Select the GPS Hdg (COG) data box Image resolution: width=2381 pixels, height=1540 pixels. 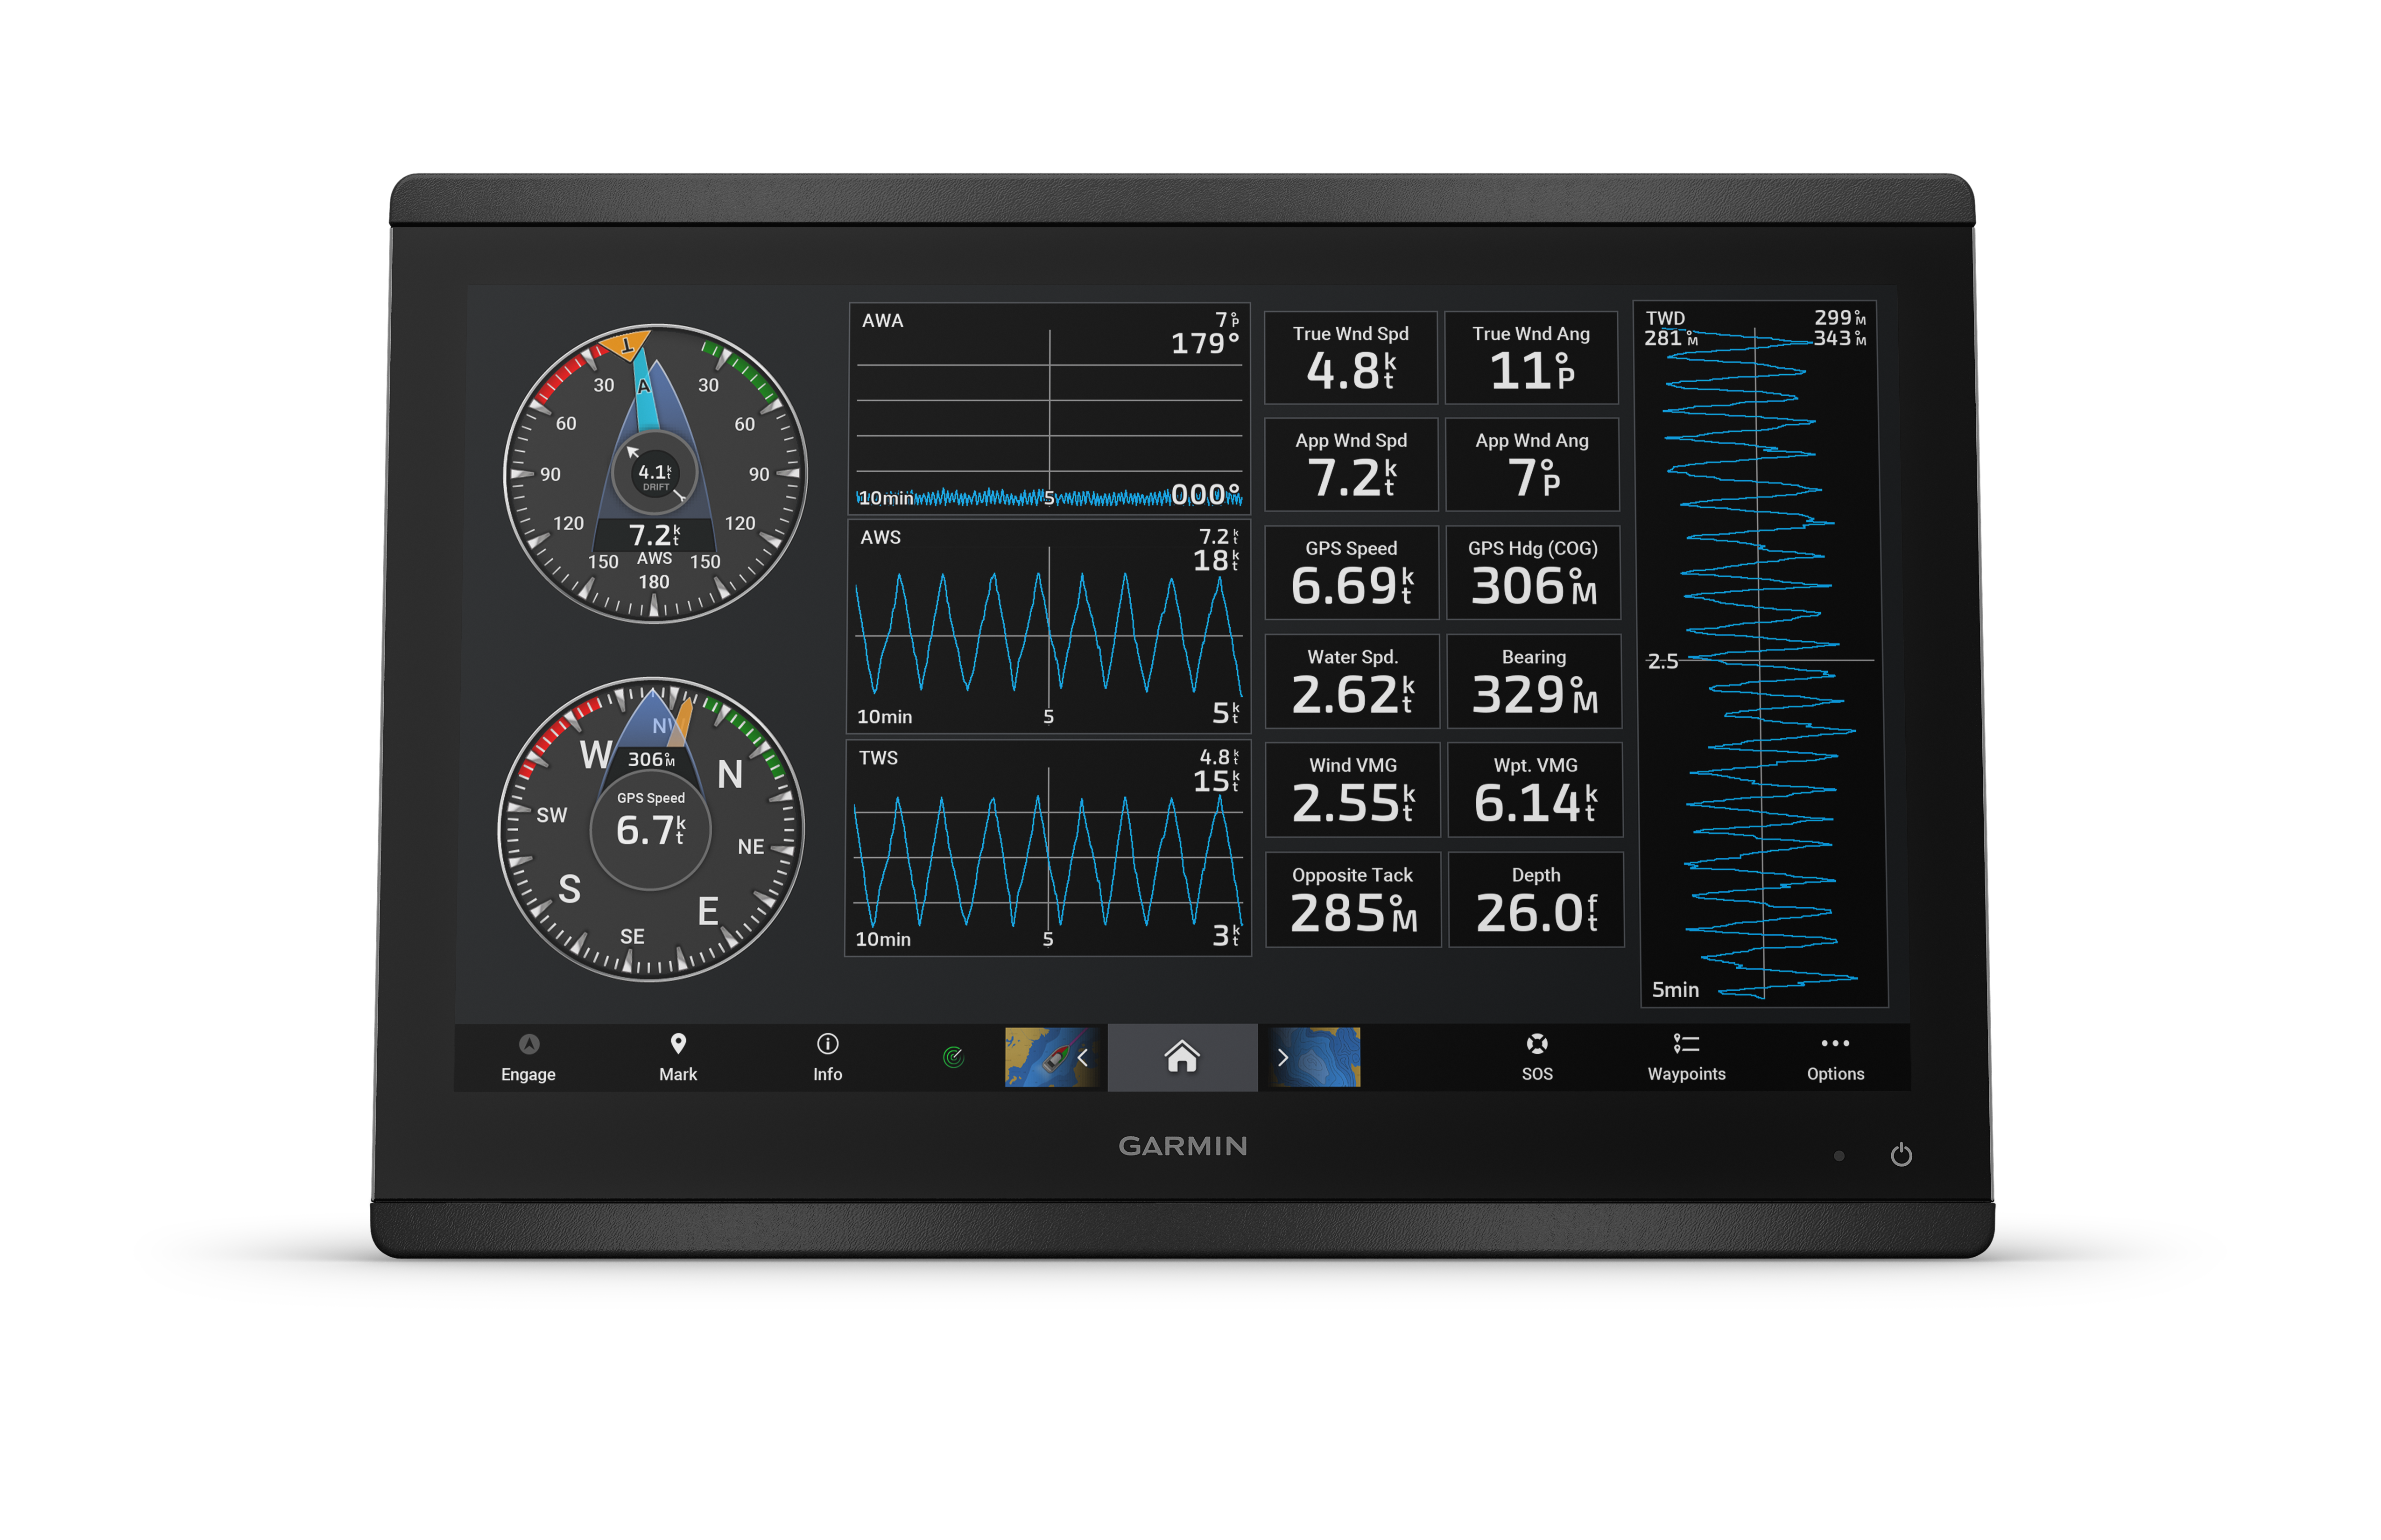1534,573
